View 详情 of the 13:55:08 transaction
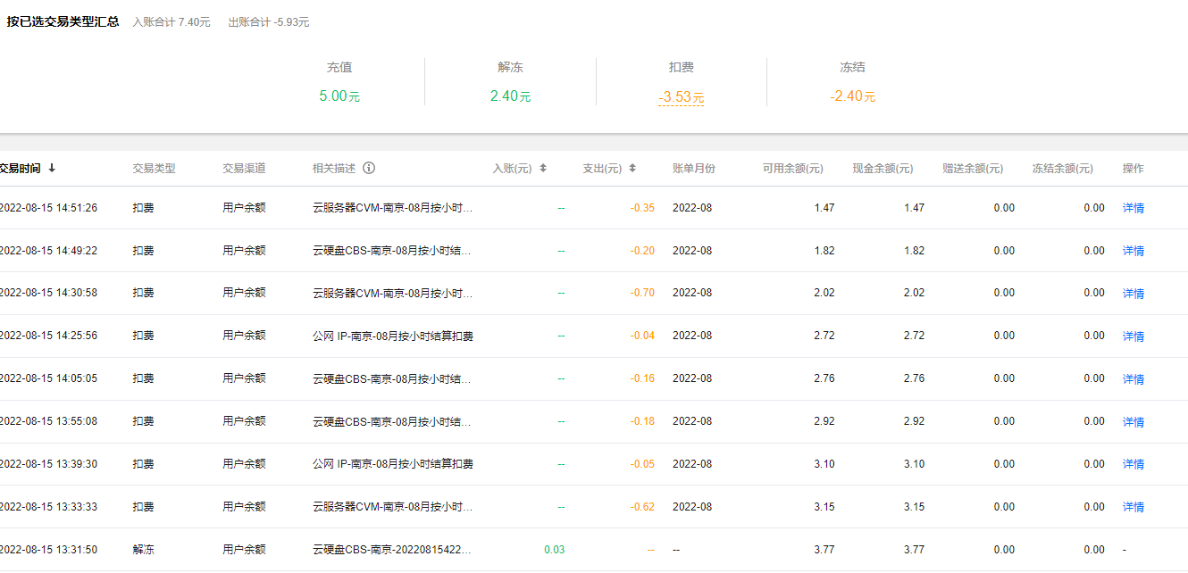This screenshot has height=573, width=1188. (x=1133, y=420)
